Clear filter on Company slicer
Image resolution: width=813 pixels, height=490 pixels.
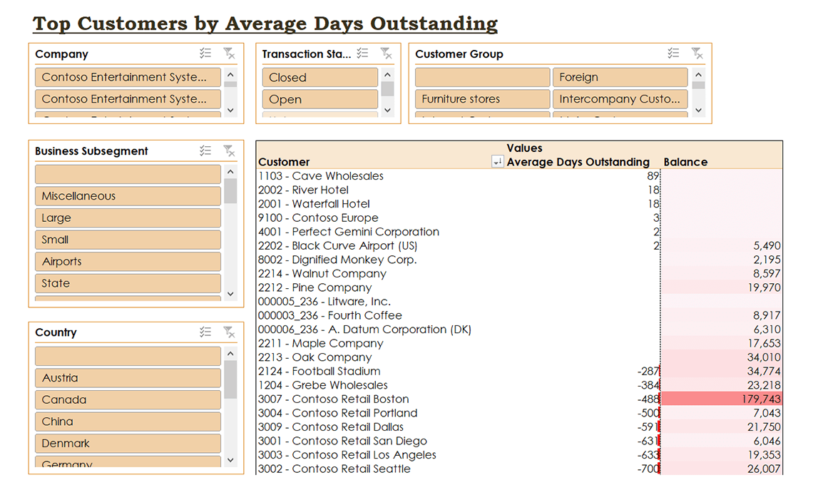point(229,53)
